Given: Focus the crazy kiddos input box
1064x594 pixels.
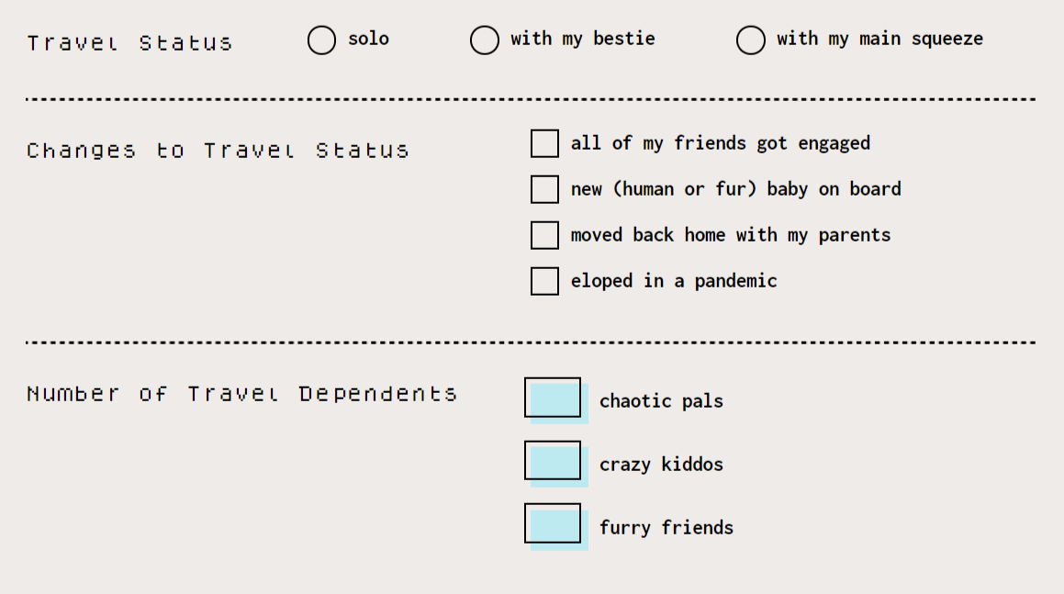Looking at the screenshot, I should click(554, 461).
